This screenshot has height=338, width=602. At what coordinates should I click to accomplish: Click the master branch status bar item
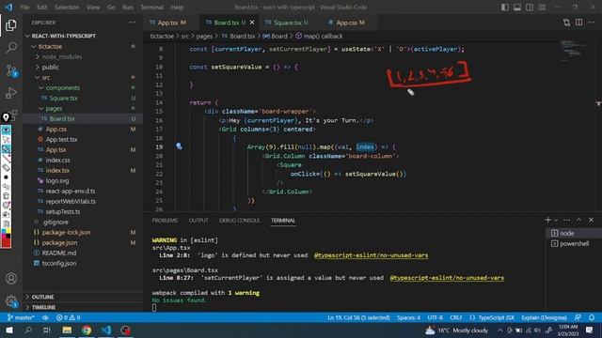point(21,317)
